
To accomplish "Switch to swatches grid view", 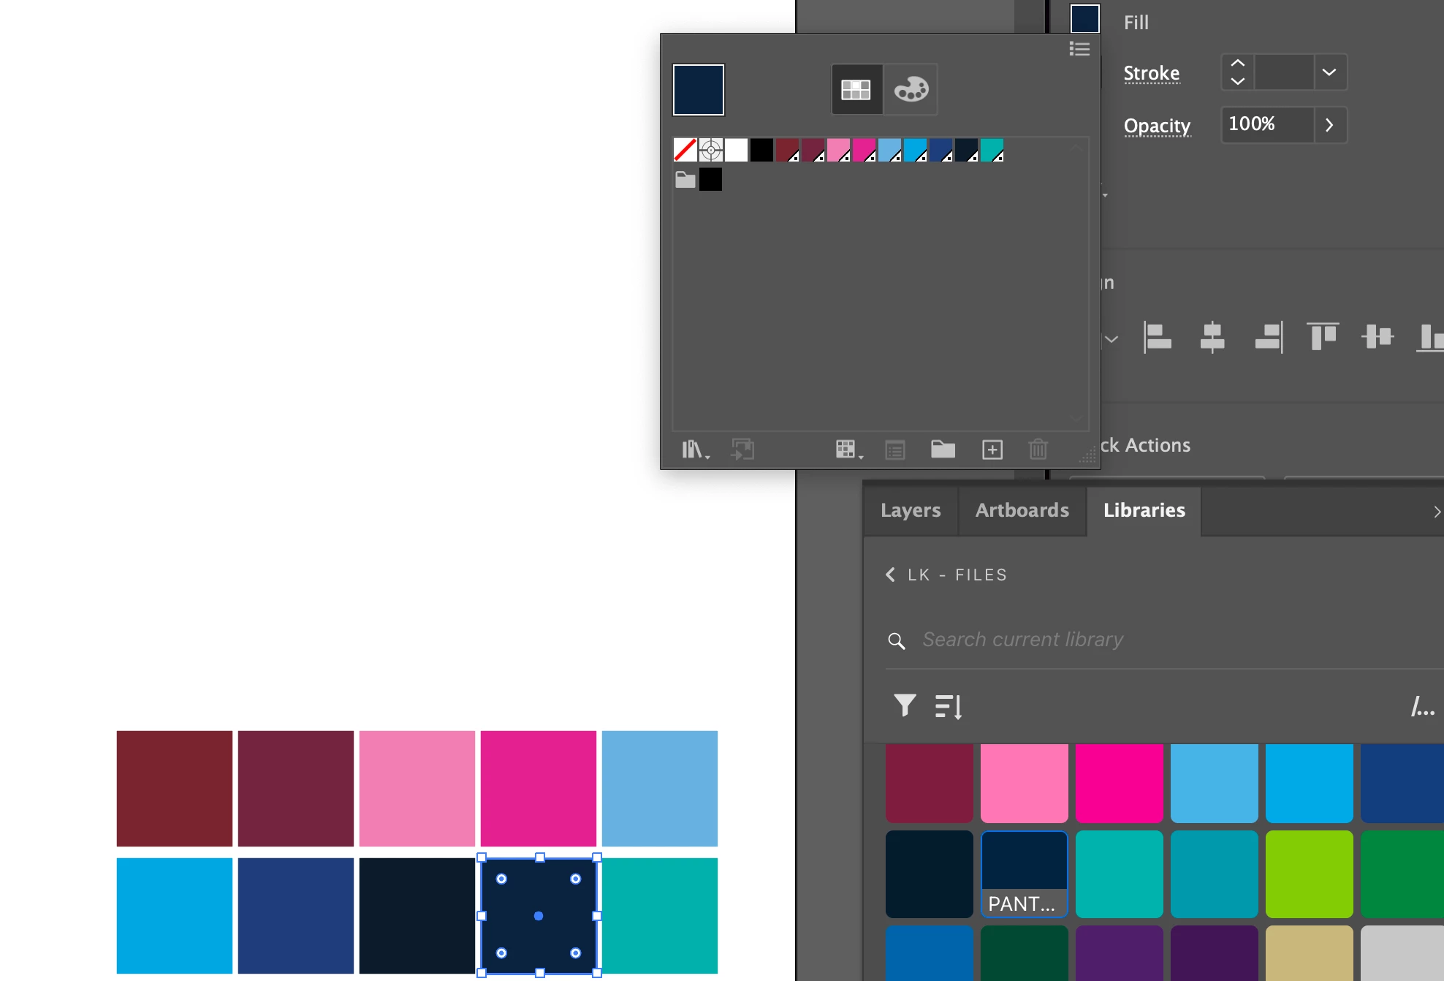I will pyautogui.click(x=856, y=89).
